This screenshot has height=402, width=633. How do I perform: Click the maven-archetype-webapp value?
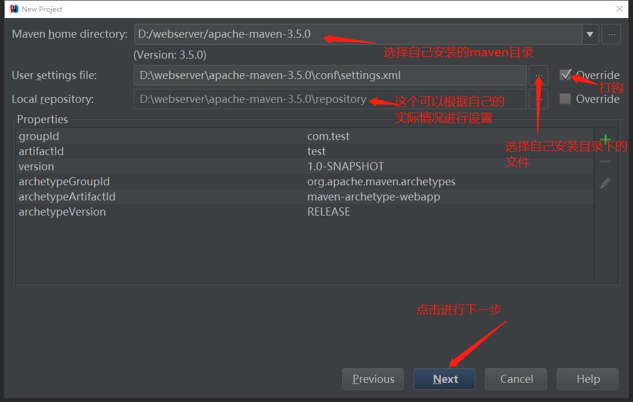pos(374,197)
